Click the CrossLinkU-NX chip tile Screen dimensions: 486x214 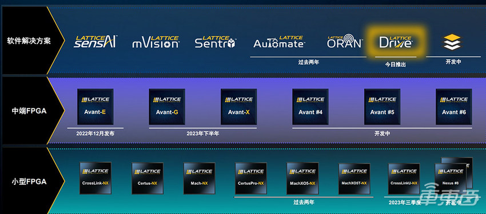pos(404,179)
